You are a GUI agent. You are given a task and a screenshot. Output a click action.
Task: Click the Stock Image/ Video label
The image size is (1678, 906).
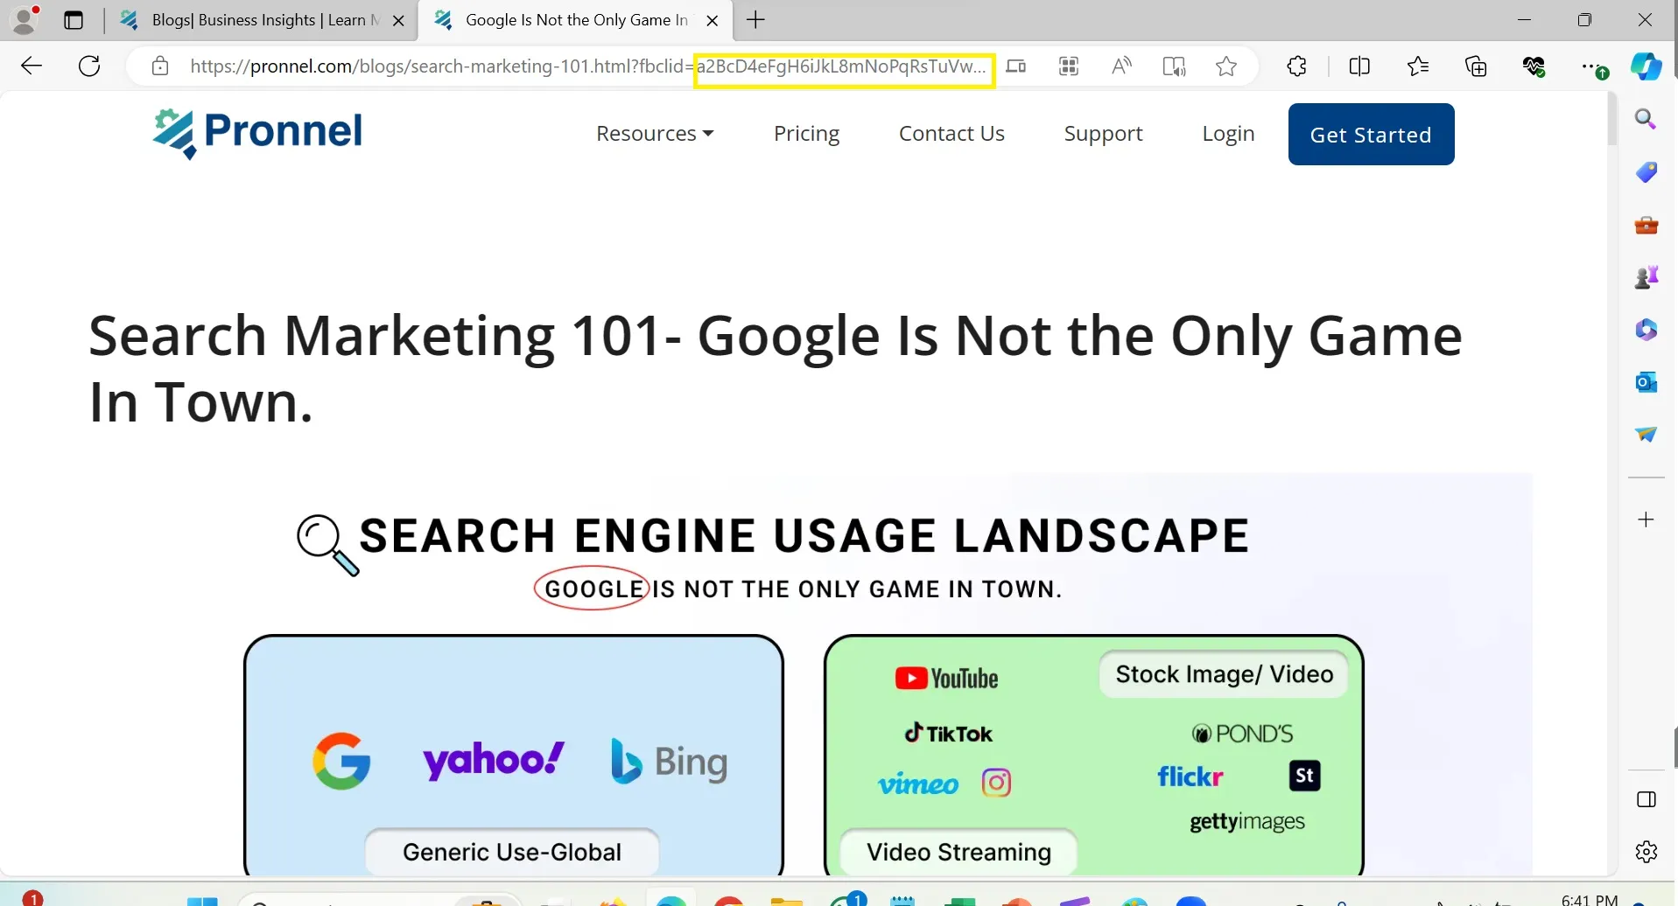[1224, 674]
